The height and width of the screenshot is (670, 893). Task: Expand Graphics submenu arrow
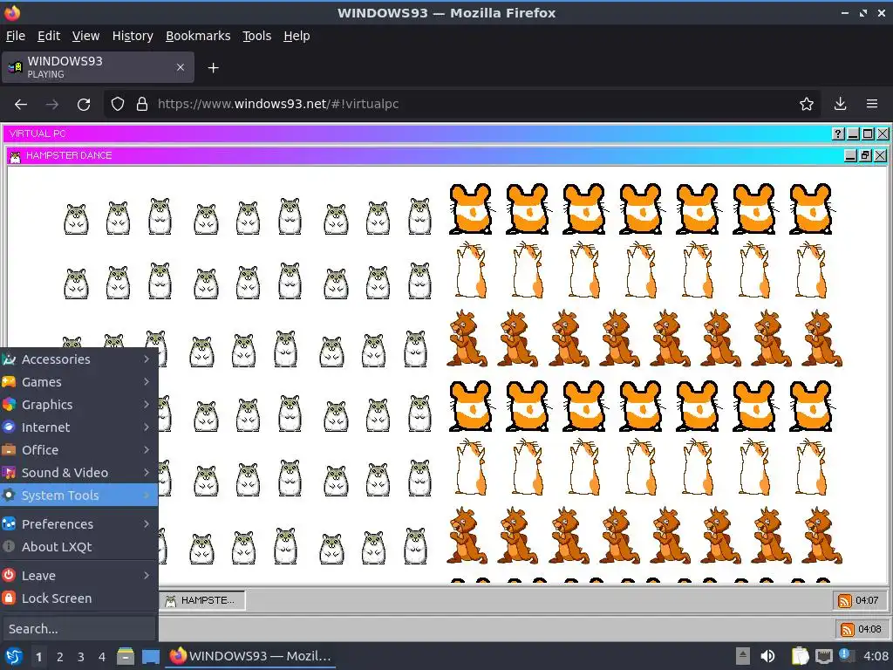[x=147, y=405]
